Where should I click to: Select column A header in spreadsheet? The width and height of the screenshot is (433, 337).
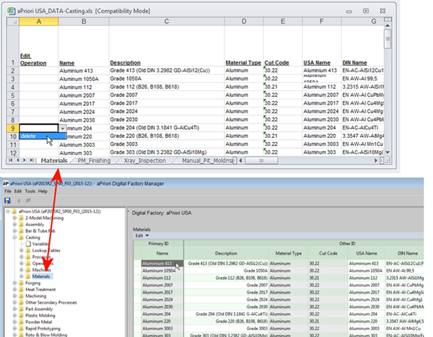[39, 22]
